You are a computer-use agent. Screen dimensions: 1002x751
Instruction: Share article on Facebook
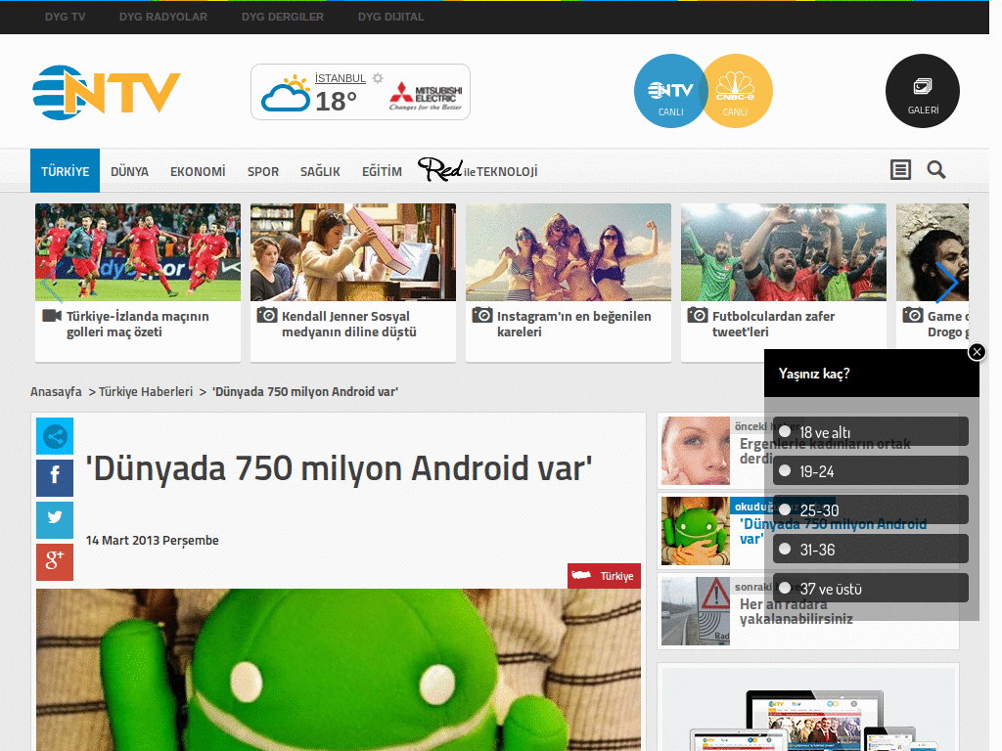(x=55, y=477)
